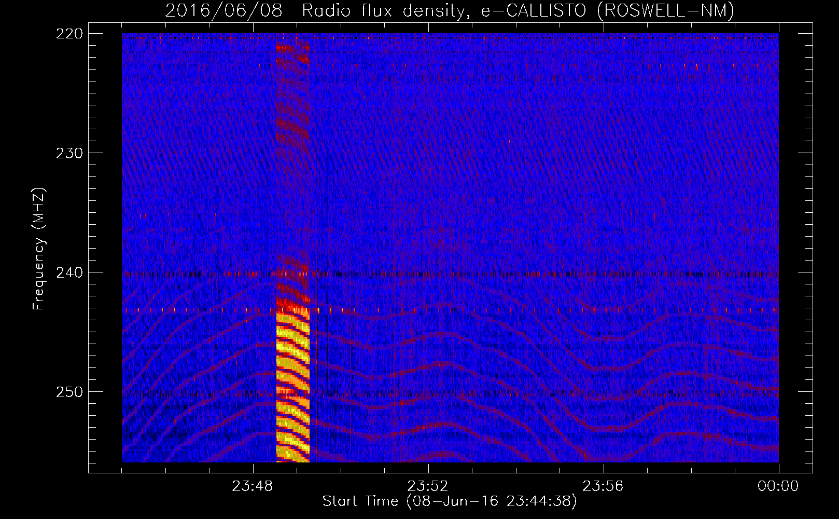Viewport: 839px width, 519px height.
Task: Click the 23:48 time tick label
Action: click(253, 486)
